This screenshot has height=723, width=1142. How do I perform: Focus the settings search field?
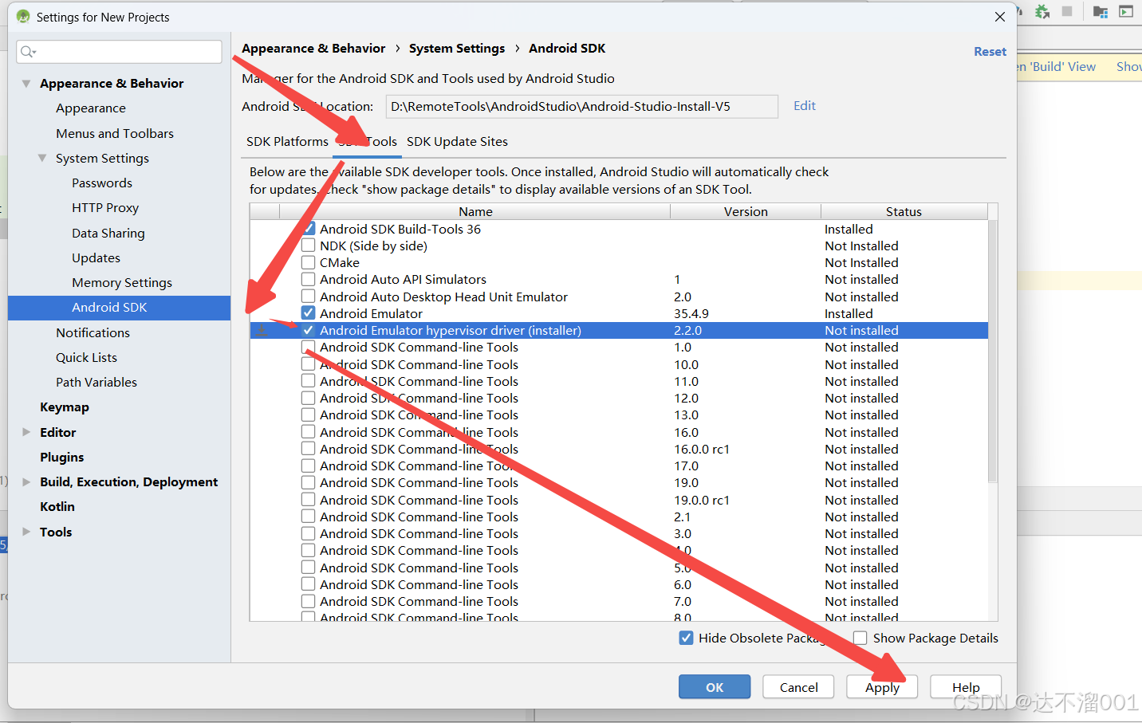tap(120, 52)
